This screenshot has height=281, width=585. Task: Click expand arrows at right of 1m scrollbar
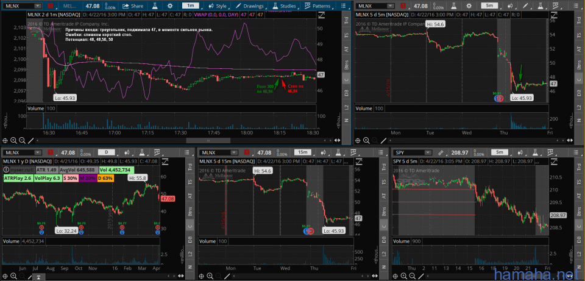[x=337, y=140]
